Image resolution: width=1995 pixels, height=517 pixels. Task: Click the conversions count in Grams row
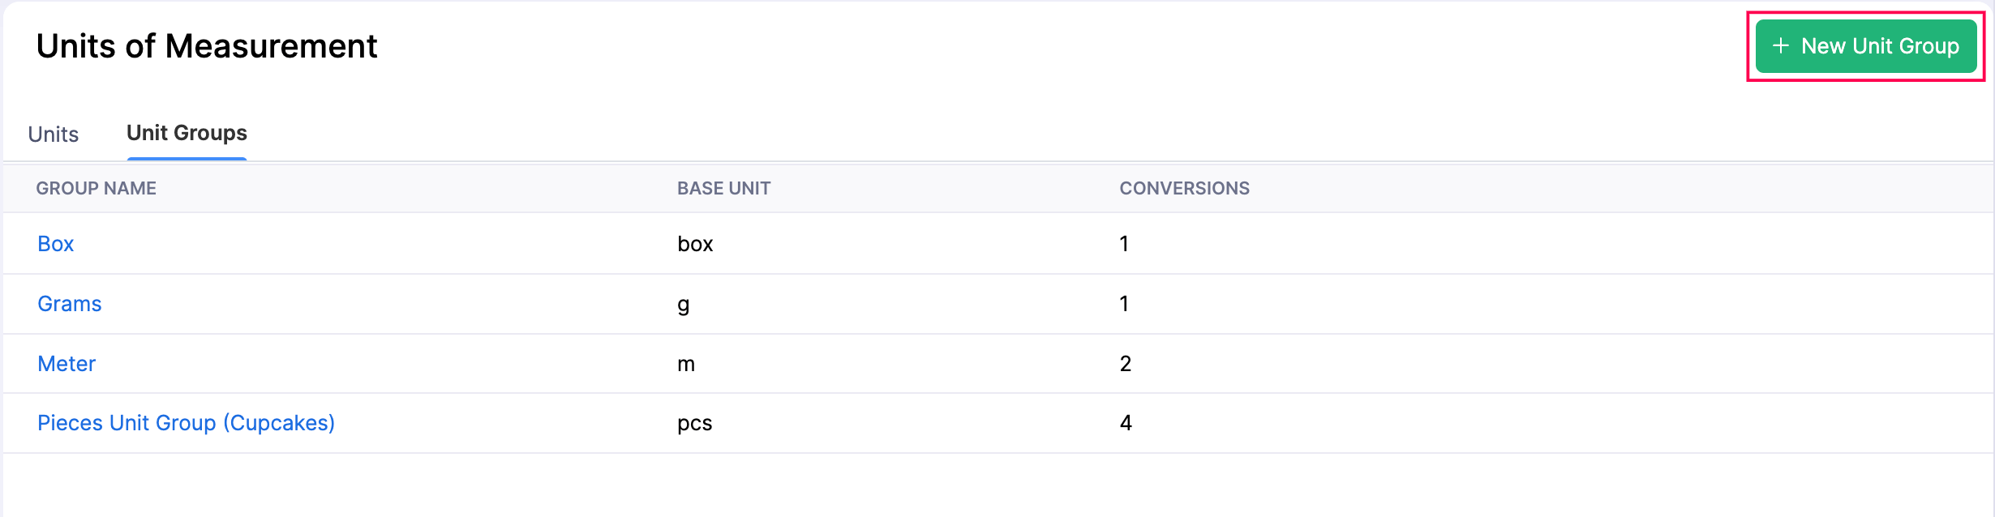[1124, 304]
